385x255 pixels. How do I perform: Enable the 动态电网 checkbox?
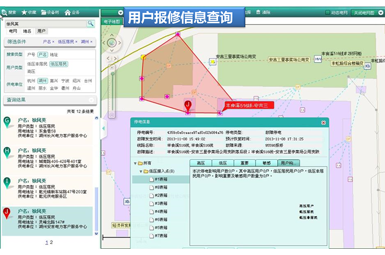328,12
